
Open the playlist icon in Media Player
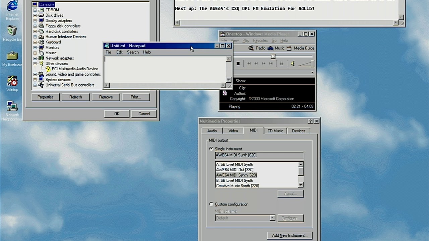pos(282,63)
